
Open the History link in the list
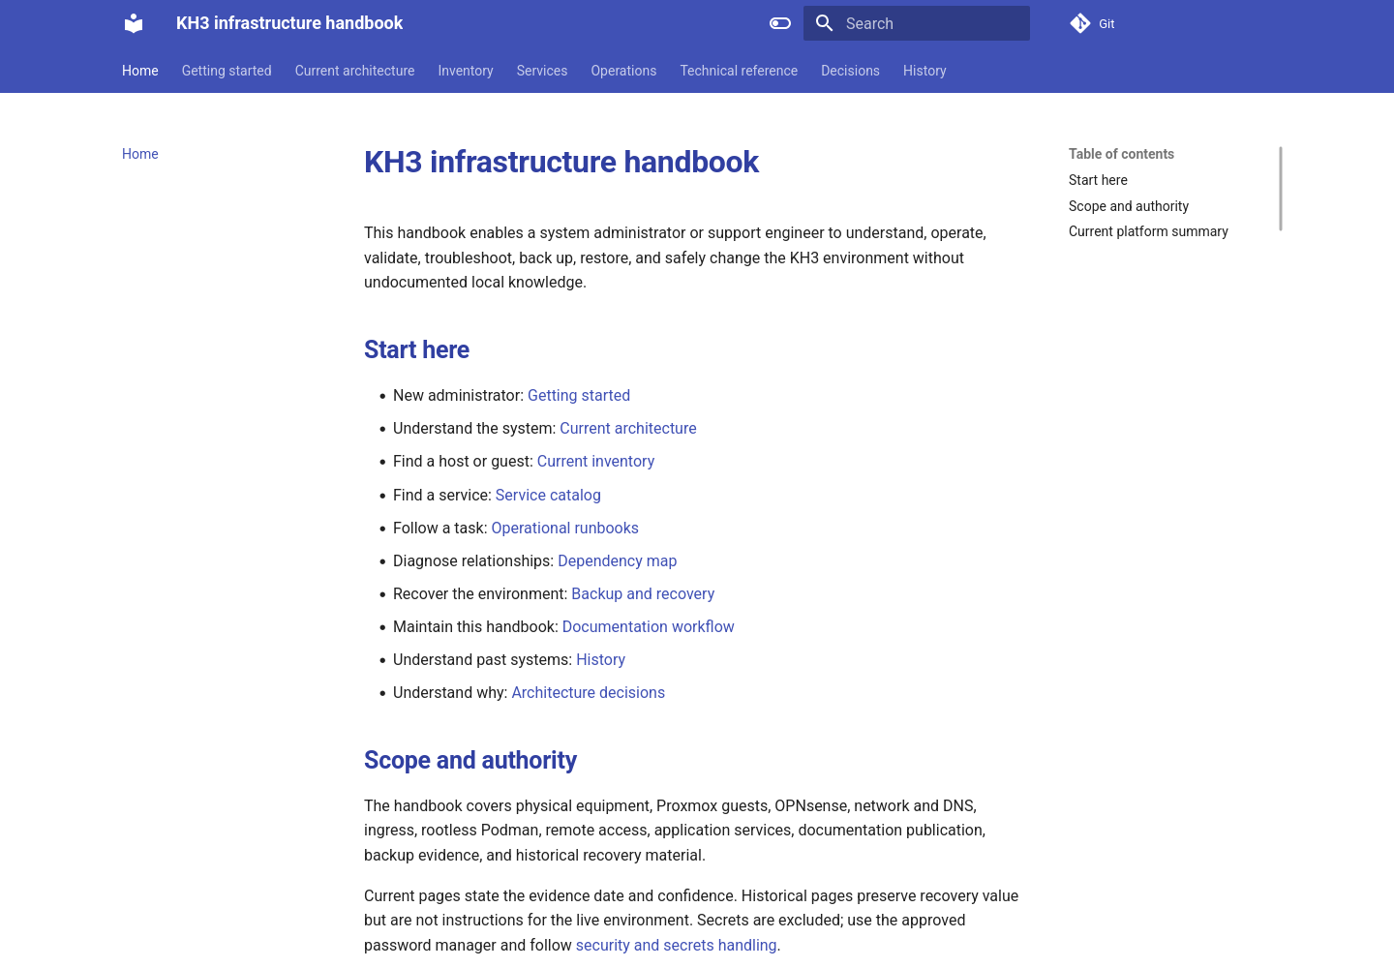(x=601, y=659)
